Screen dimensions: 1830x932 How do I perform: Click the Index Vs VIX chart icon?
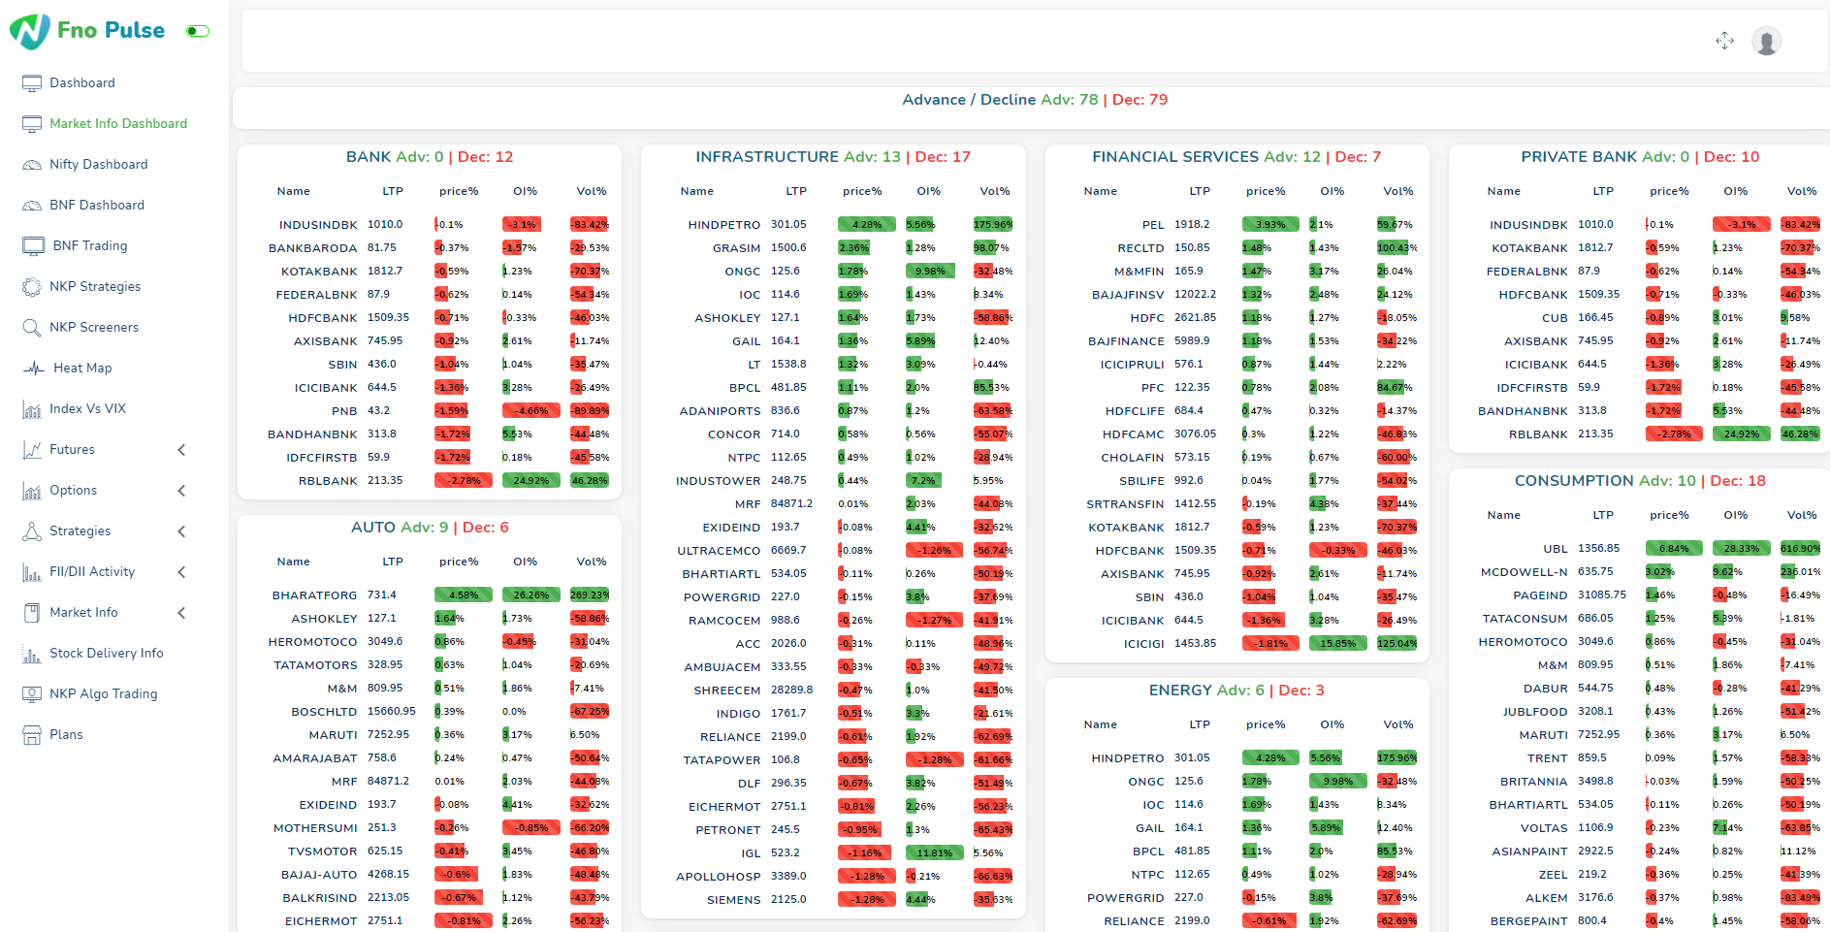32,409
